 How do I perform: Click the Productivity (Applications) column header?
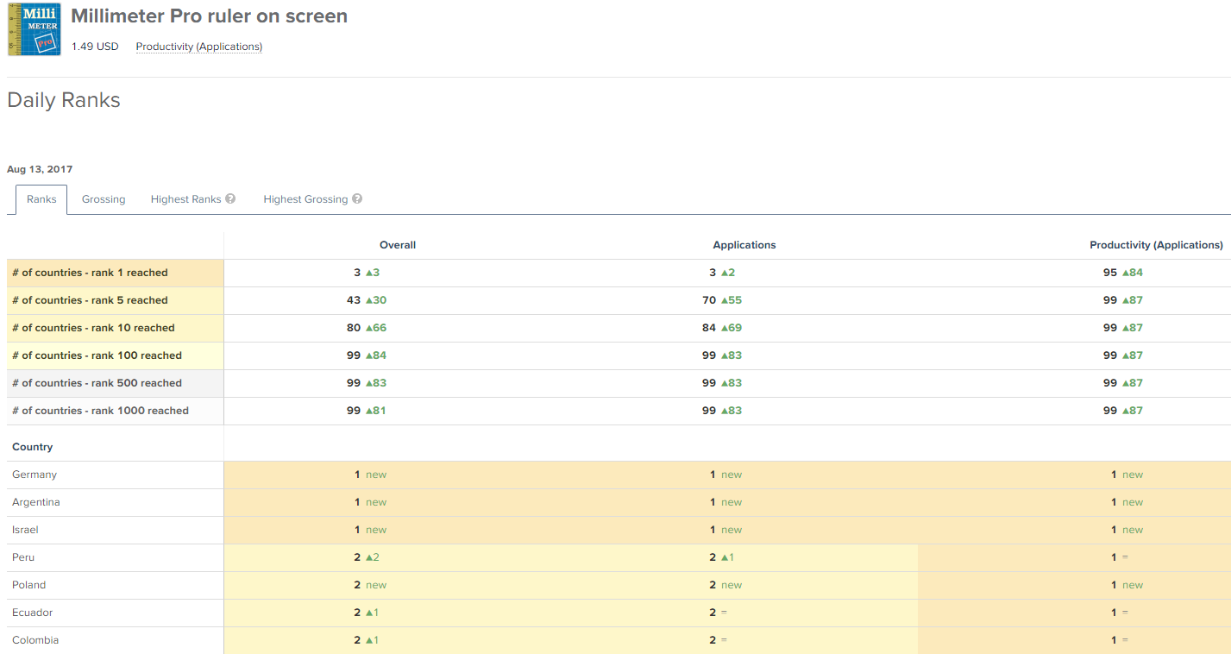pos(1156,245)
